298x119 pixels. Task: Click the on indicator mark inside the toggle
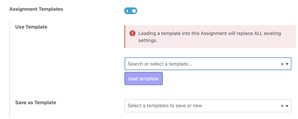pos(127,11)
